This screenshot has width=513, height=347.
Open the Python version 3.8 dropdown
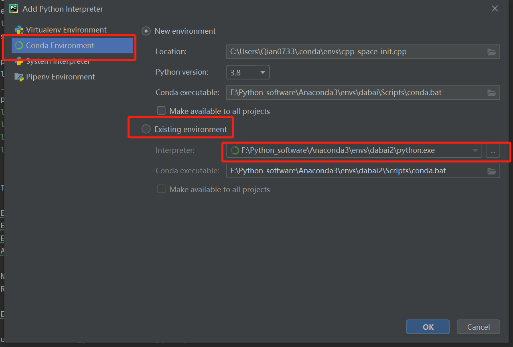pyautogui.click(x=248, y=72)
